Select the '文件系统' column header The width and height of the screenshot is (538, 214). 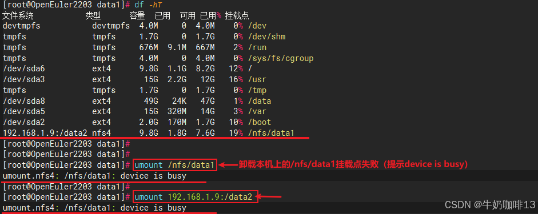click(x=18, y=15)
